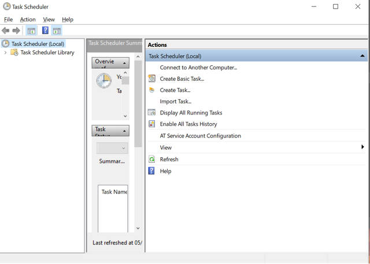Click Enable All Tasks History action
370x264 pixels.
tap(188, 124)
